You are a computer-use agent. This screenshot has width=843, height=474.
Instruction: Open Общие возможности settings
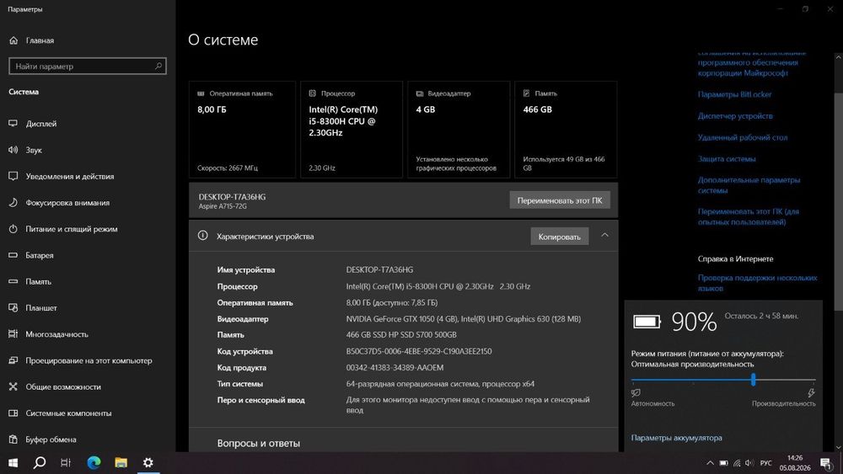[63, 386]
